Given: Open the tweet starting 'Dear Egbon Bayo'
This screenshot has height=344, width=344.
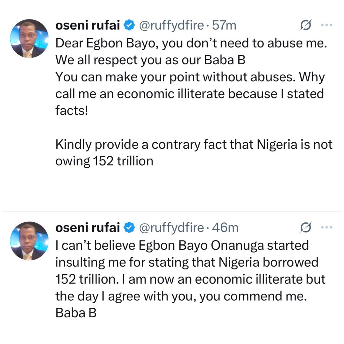Looking at the screenshot, I should (191, 43).
